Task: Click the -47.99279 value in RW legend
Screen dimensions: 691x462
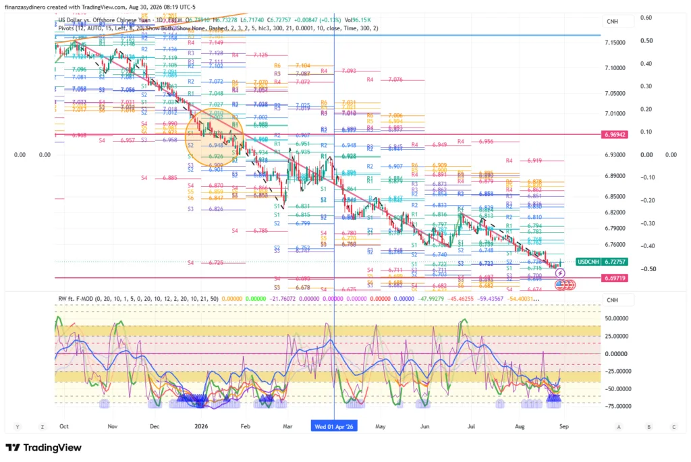Action: [x=430, y=299]
